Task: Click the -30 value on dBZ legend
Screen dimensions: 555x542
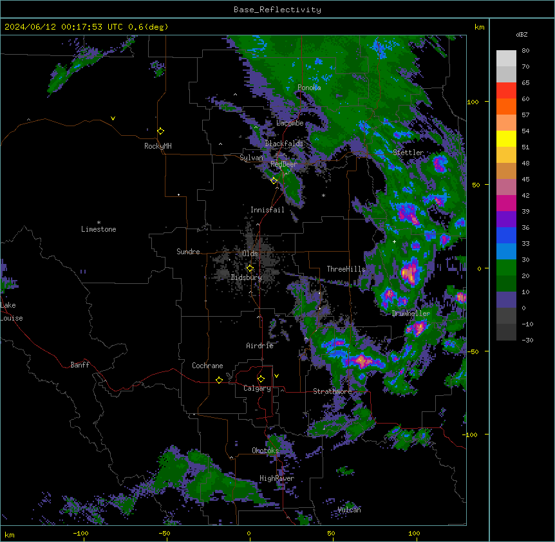Action: 527,341
